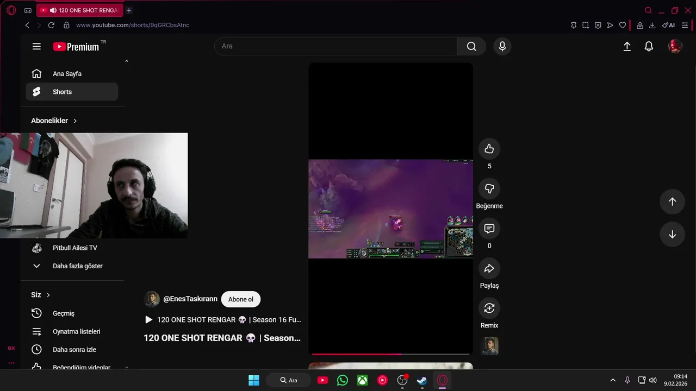
Task: Open the Remix option
Action: (x=489, y=308)
